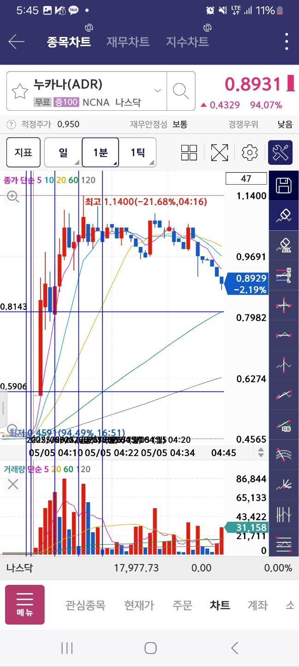Click 최고 1.1400 high marker text
Image resolution: width=299 pixels, height=667 pixels.
(x=146, y=202)
